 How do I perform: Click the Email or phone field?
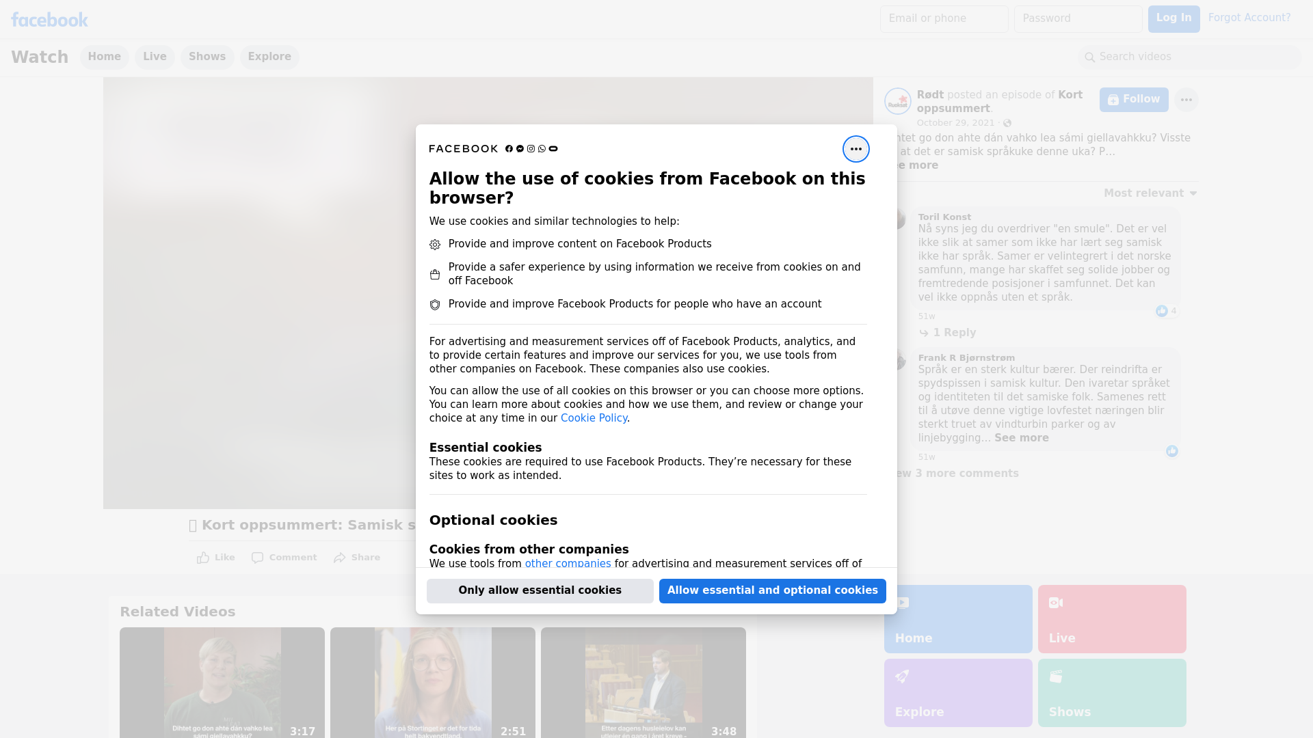pyautogui.click(x=944, y=19)
